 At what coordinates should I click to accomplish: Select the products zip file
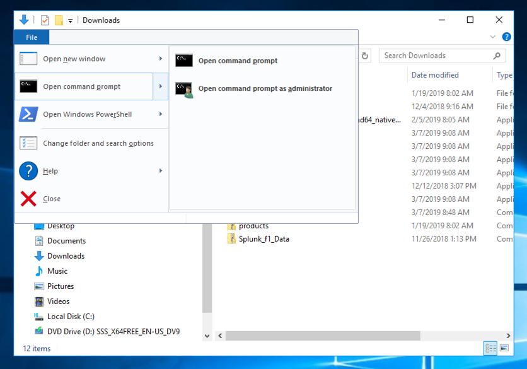coord(253,226)
